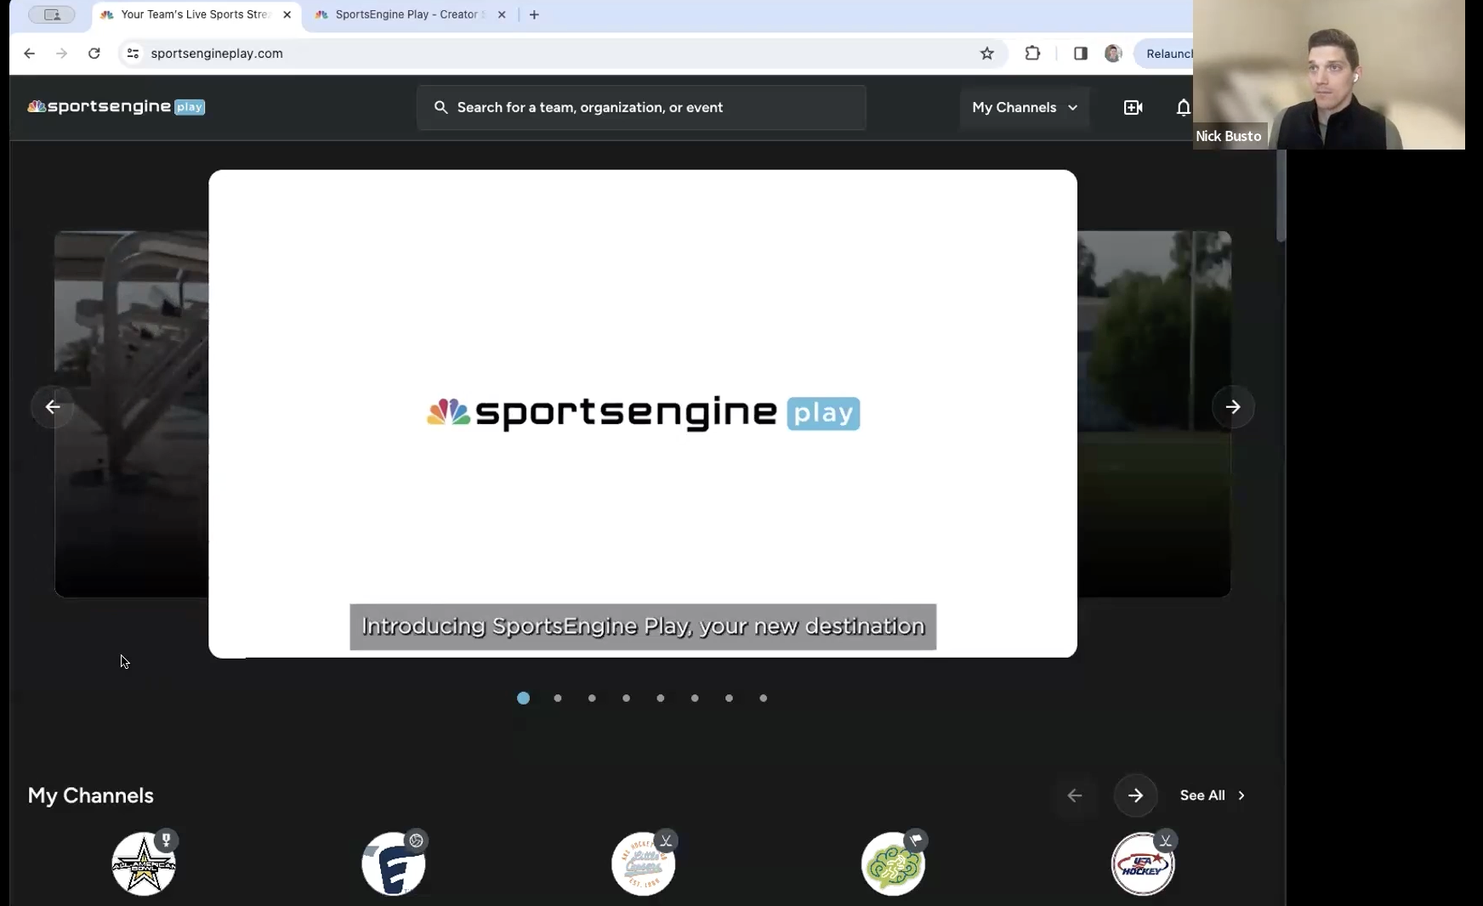Switch to the SportsEngine Play - Creator tab

pyautogui.click(x=406, y=14)
